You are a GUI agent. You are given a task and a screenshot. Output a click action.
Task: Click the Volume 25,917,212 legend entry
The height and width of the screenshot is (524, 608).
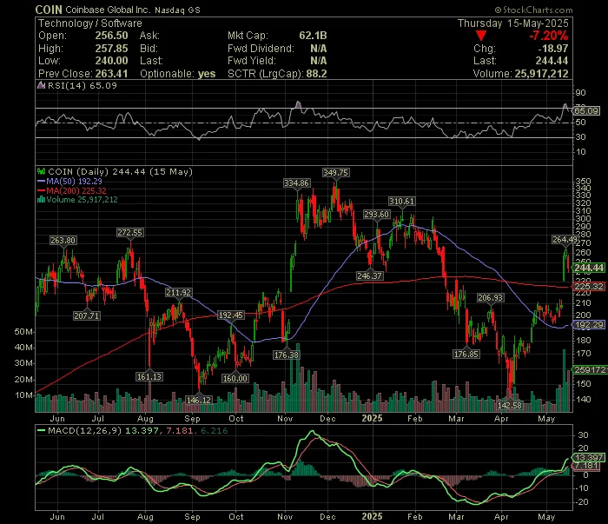click(77, 200)
